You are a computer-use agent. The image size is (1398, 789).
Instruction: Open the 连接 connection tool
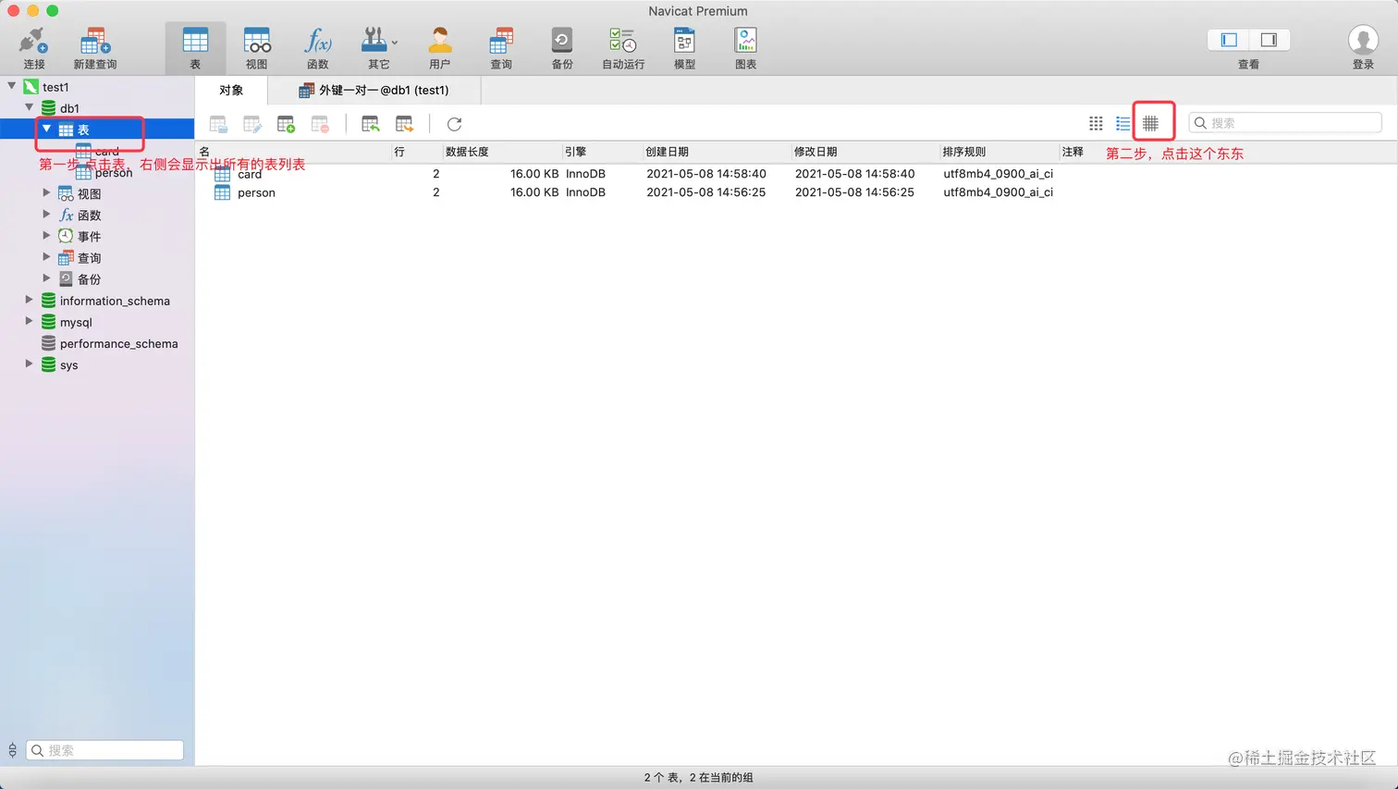coord(34,48)
